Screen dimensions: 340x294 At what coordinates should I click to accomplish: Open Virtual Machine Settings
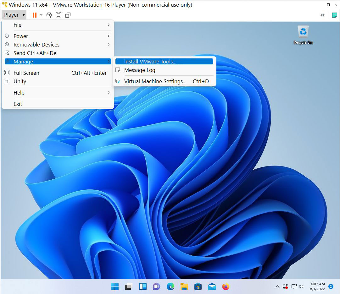155,81
